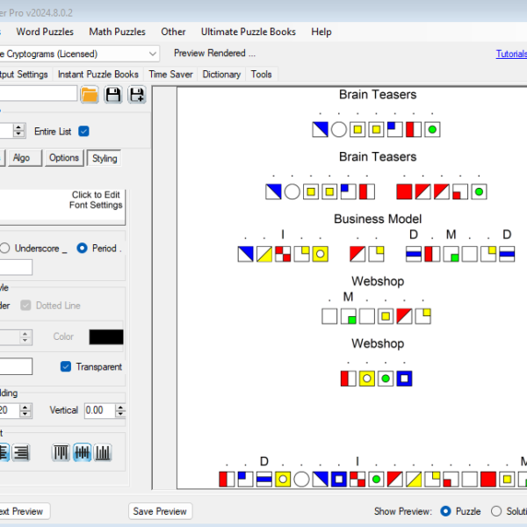527x527 pixels.
Task: Click the Business Model puzzle title
Action: coord(378,219)
